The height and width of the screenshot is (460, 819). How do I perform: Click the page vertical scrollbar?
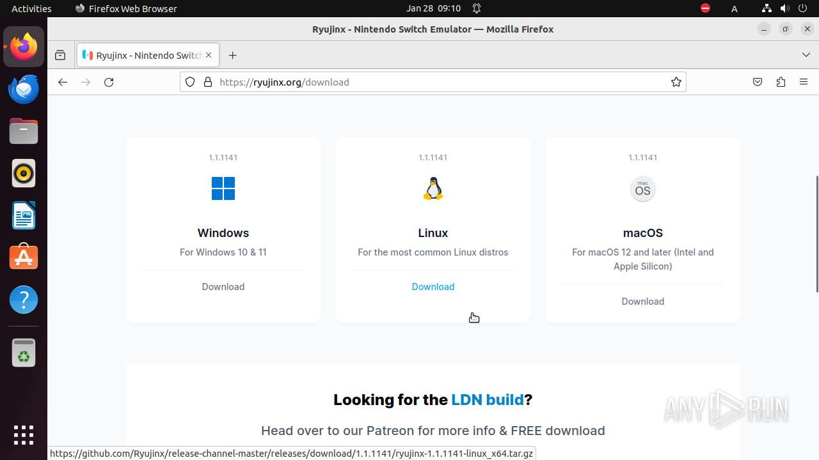[x=816, y=233]
